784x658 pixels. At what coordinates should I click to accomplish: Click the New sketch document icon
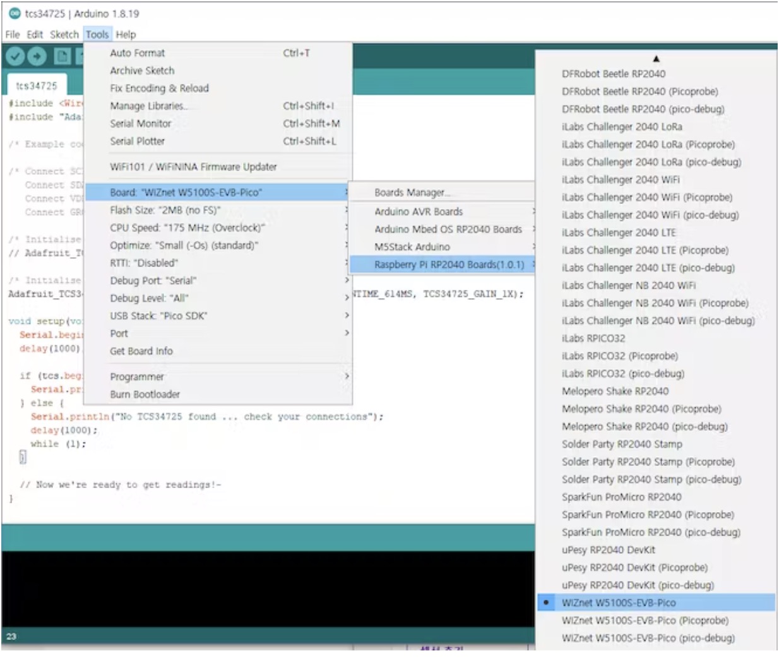(62, 57)
